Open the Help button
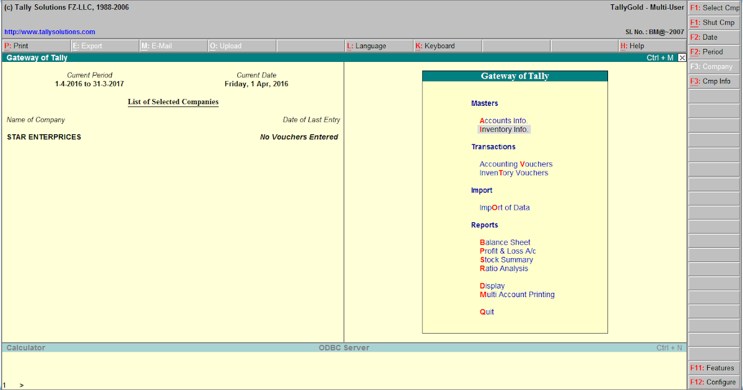This screenshot has width=743, height=390. pyautogui.click(x=652, y=46)
